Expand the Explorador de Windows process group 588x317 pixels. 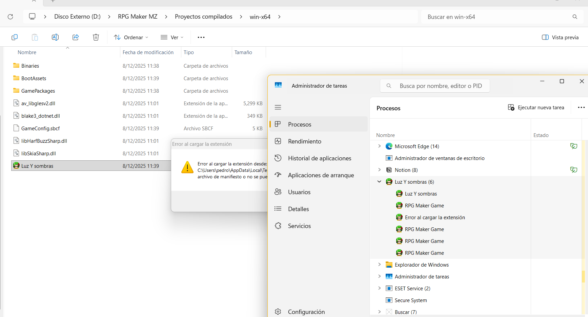point(379,265)
